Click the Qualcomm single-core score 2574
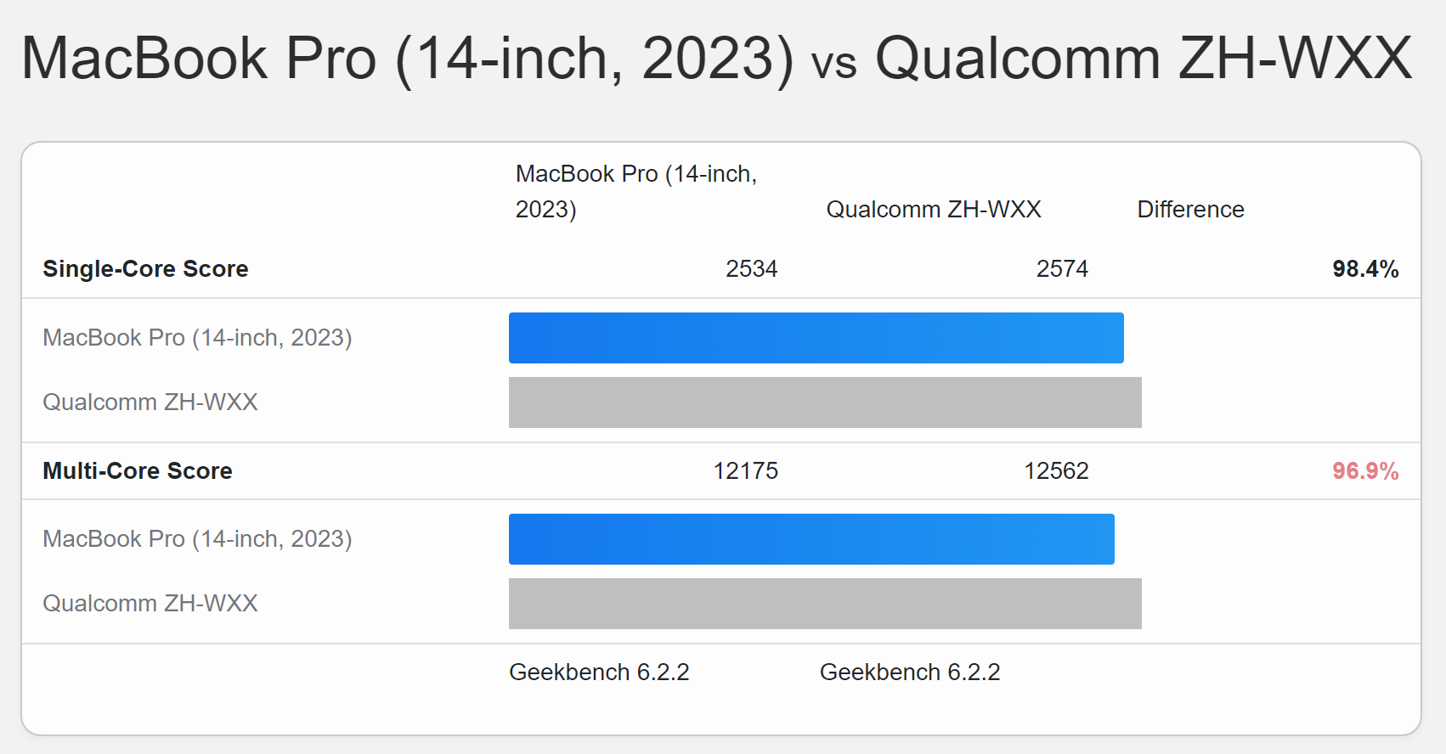Image resolution: width=1446 pixels, height=754 pixels. (1062, 269)
